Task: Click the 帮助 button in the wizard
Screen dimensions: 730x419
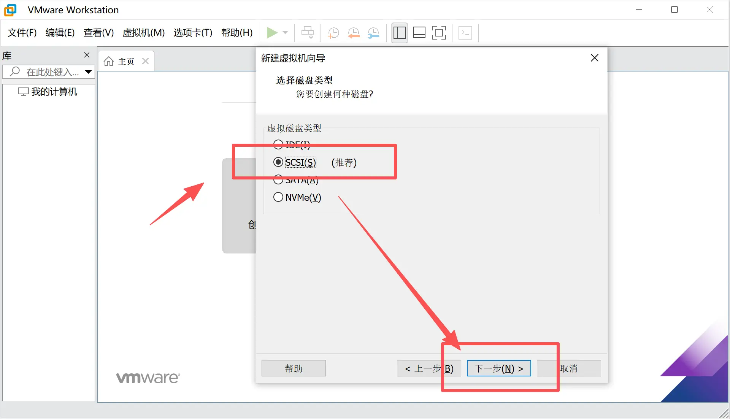Action: pos(294,368)
